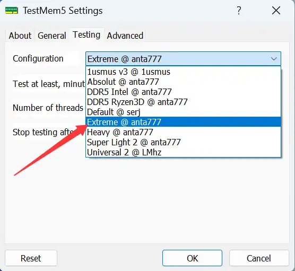Switch to the About tab
Screen dimensions: 295x271
click(x=20, y=36)
